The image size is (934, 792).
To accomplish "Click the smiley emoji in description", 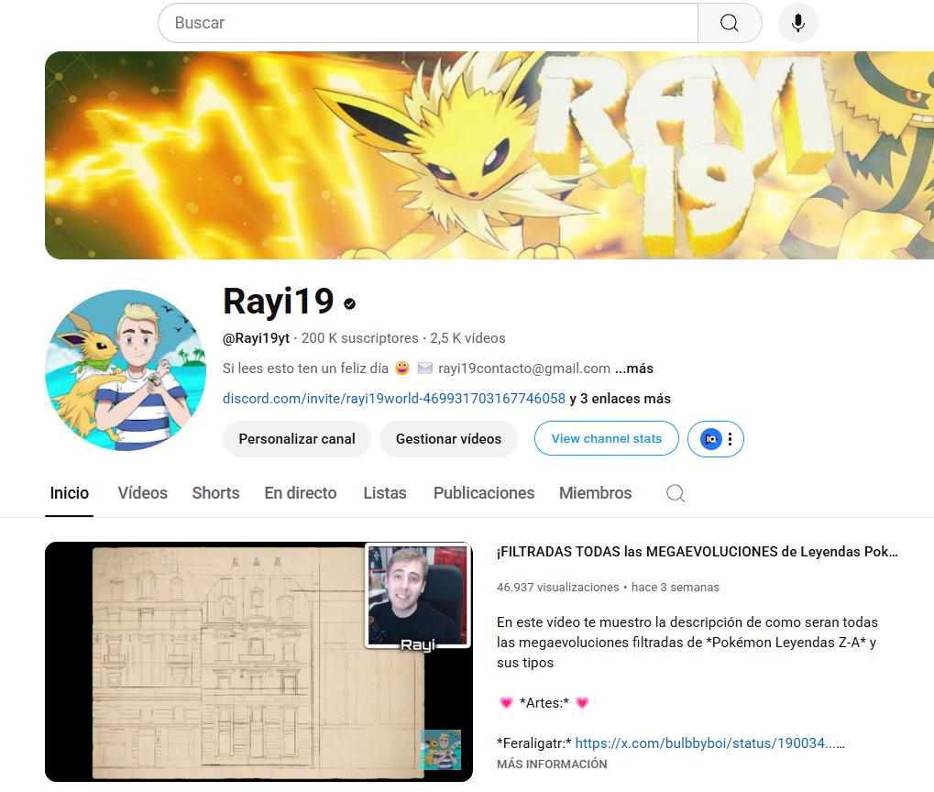I will [402, 368].
